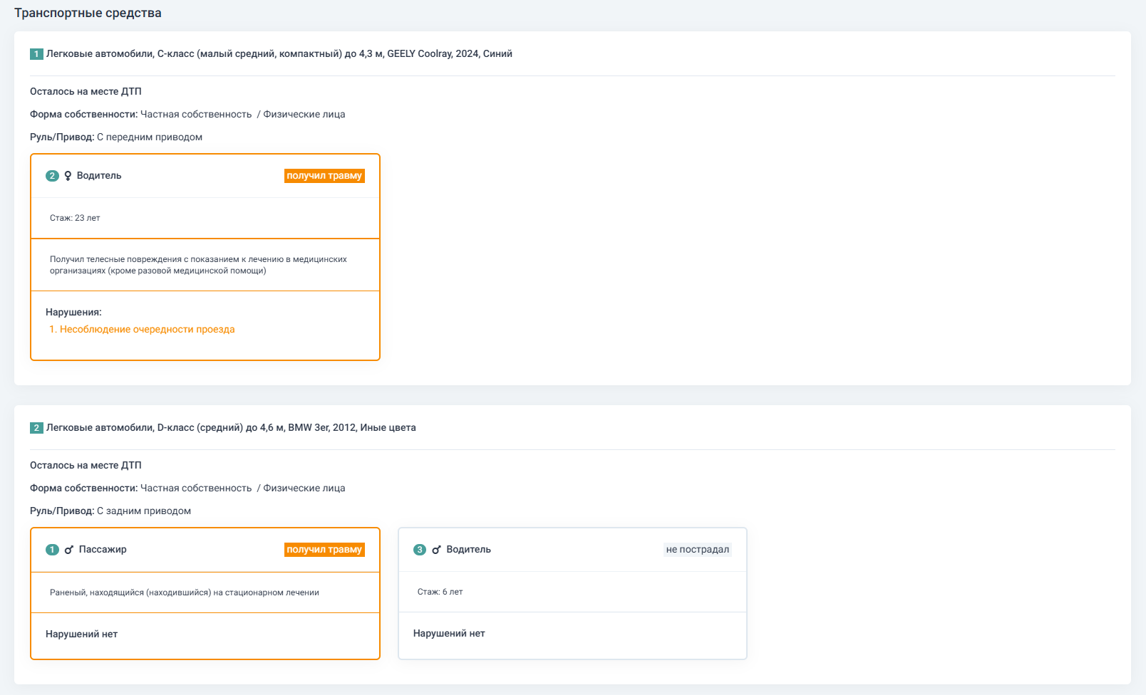
Task: Select the GEELY Coolray vehicle title line
Action: [x=279, y=54]
